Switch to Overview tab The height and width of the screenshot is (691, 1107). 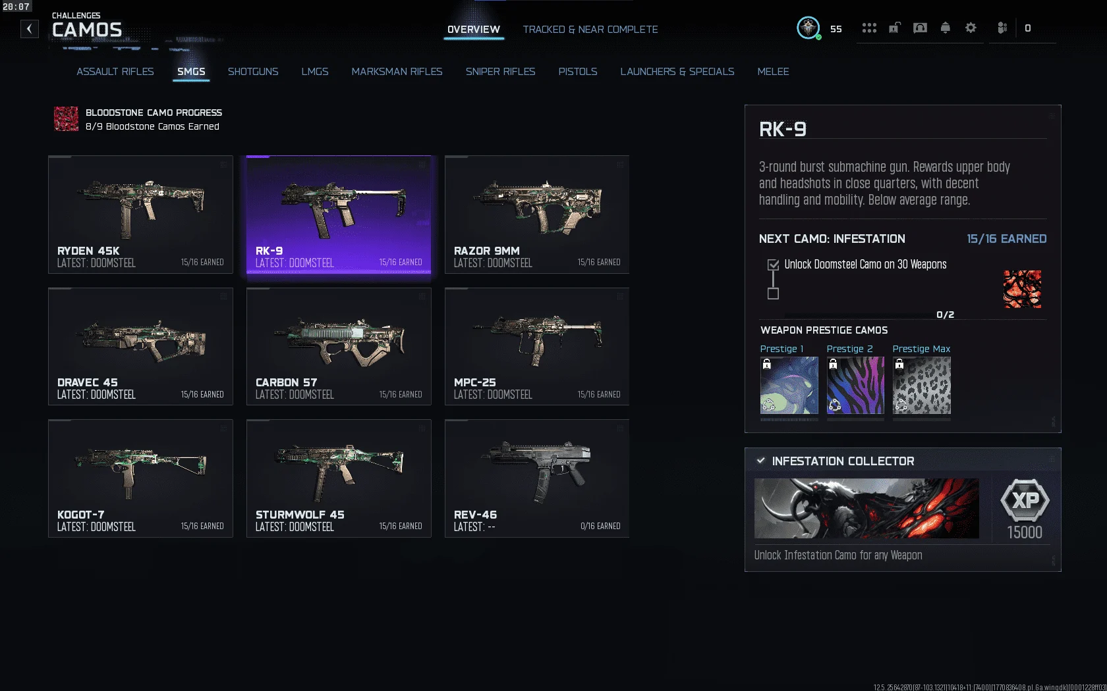(x=474, y=30)
